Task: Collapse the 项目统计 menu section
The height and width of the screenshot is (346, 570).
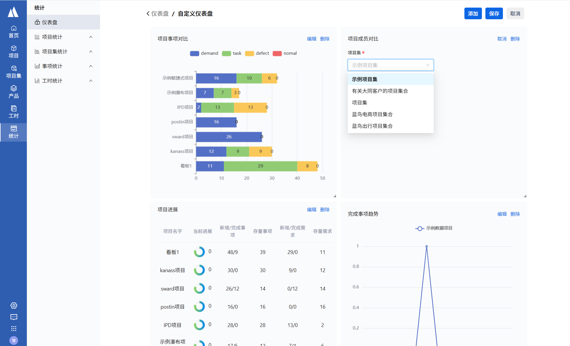Action: click(x=91, y=37)
